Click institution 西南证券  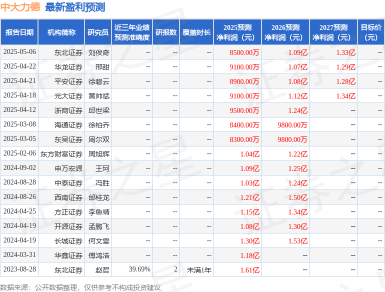point(68,197)
